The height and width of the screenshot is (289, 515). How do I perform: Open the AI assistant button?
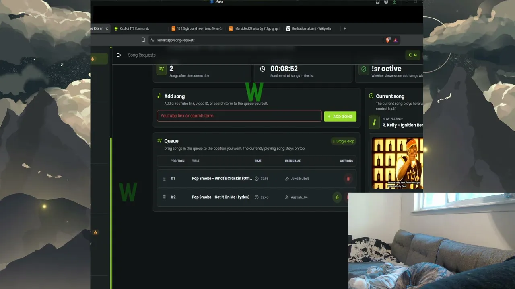coord(412,55)
